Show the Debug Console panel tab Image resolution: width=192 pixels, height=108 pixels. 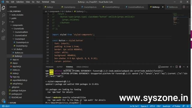point(82,67)
